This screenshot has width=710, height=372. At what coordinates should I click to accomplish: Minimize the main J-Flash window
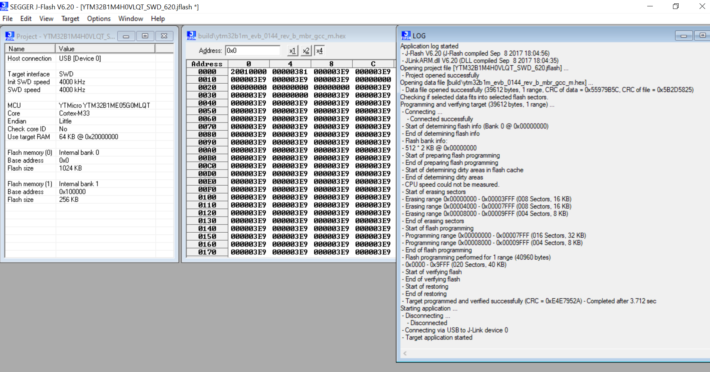pyautogui.click(x=650, y=6)
